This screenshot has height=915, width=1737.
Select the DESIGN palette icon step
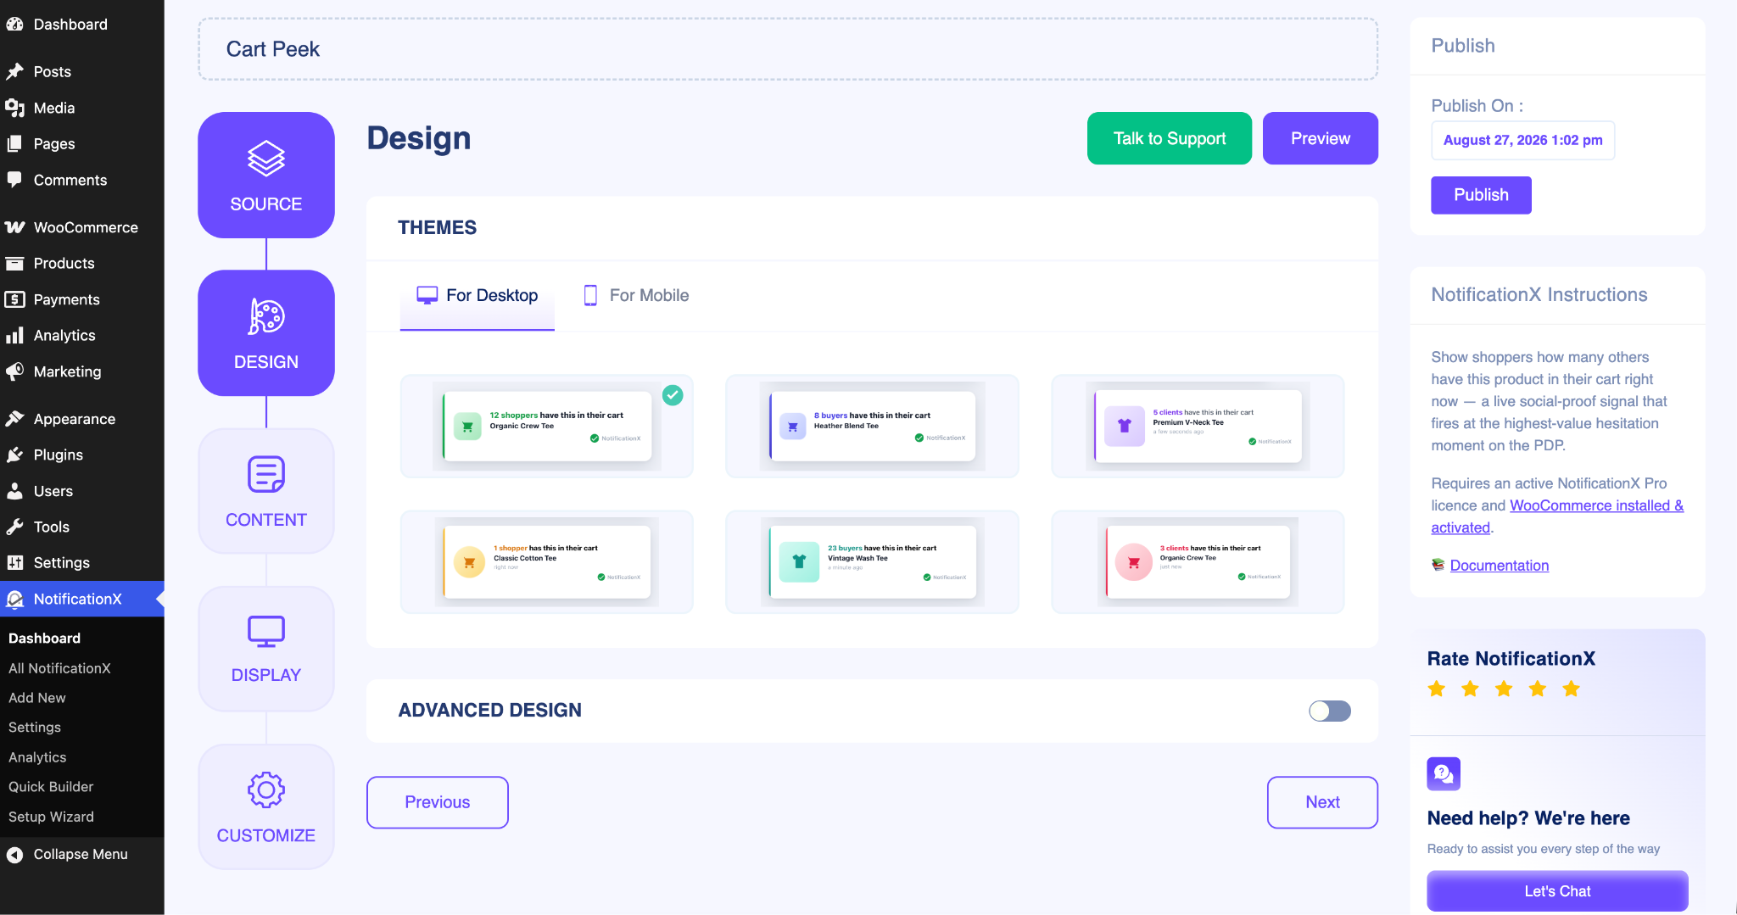[266, 316]
